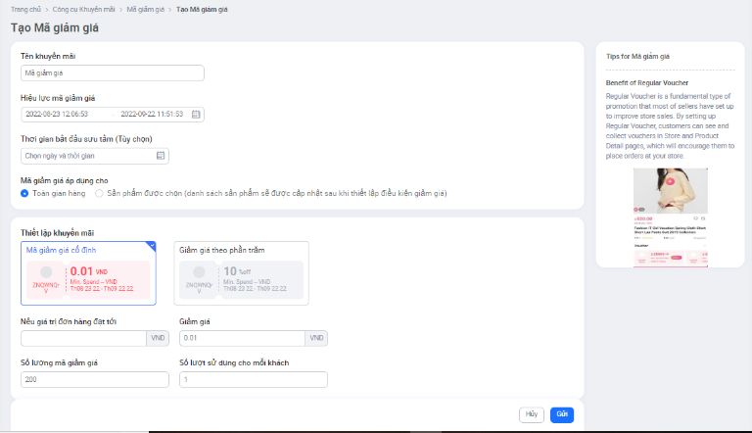This screenshot has height=433, width=752.
Task: Open 'Công cụ Khuyến mãi' breadcrumb
Action: tap(83, 9)
